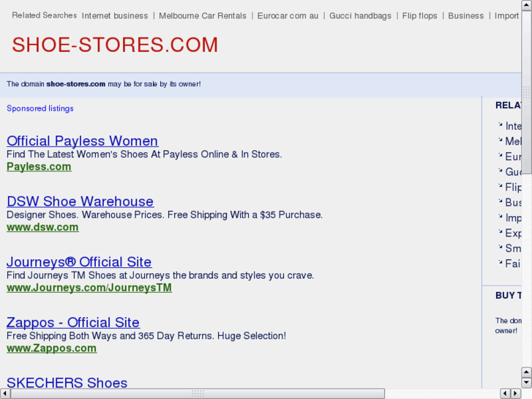Click the arrow bullet beside 'Fai'

(x=500, y=262)
